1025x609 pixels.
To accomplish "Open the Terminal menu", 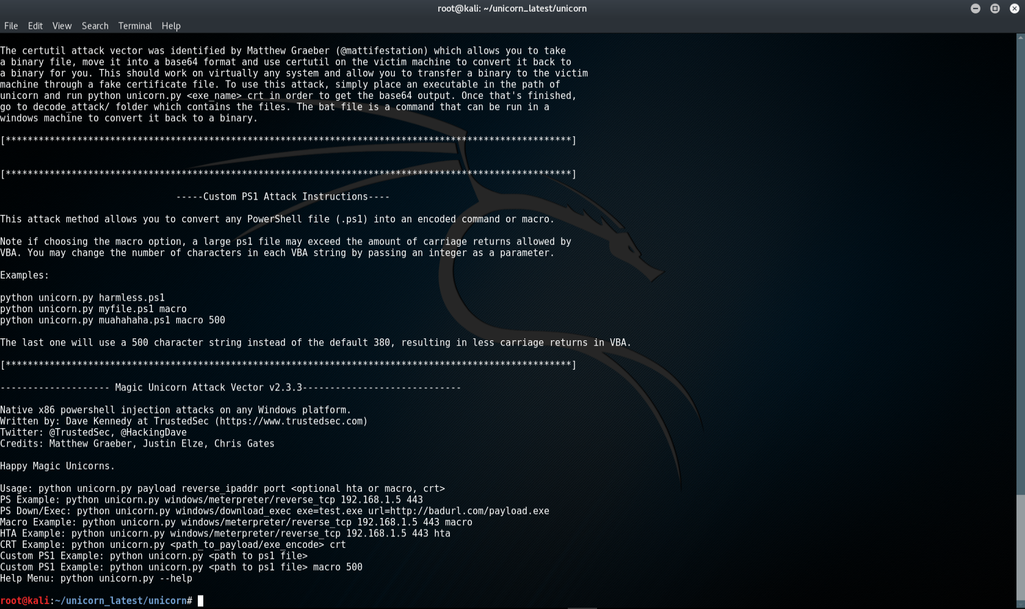I will (x=135, y=26).
